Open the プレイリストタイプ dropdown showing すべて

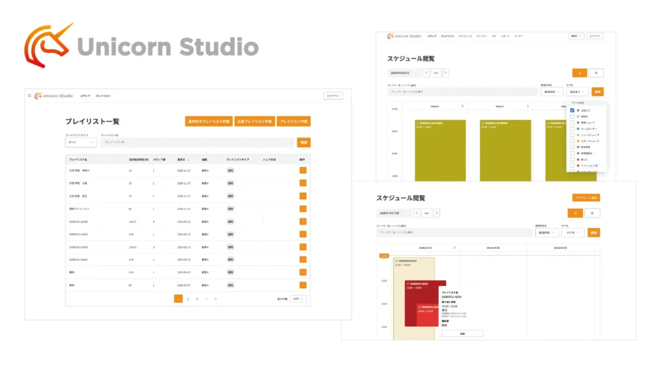tap(81, 142)
